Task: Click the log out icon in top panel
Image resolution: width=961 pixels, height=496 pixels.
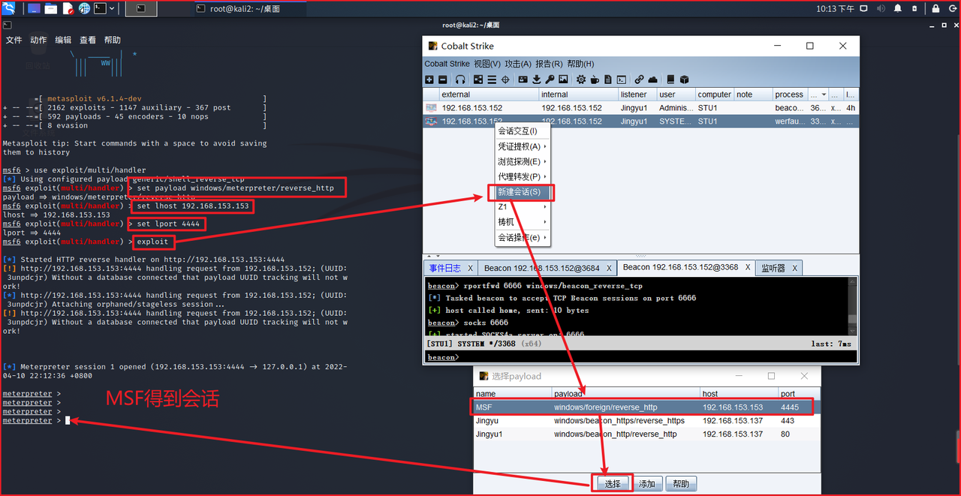Action: [x=951, y=8]
